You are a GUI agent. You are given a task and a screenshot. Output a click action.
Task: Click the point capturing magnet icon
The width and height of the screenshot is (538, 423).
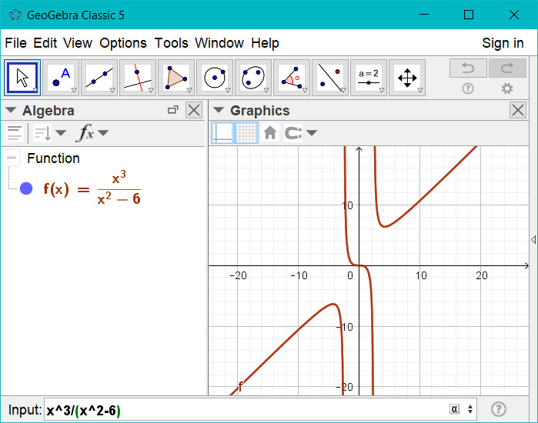point(293,132)
